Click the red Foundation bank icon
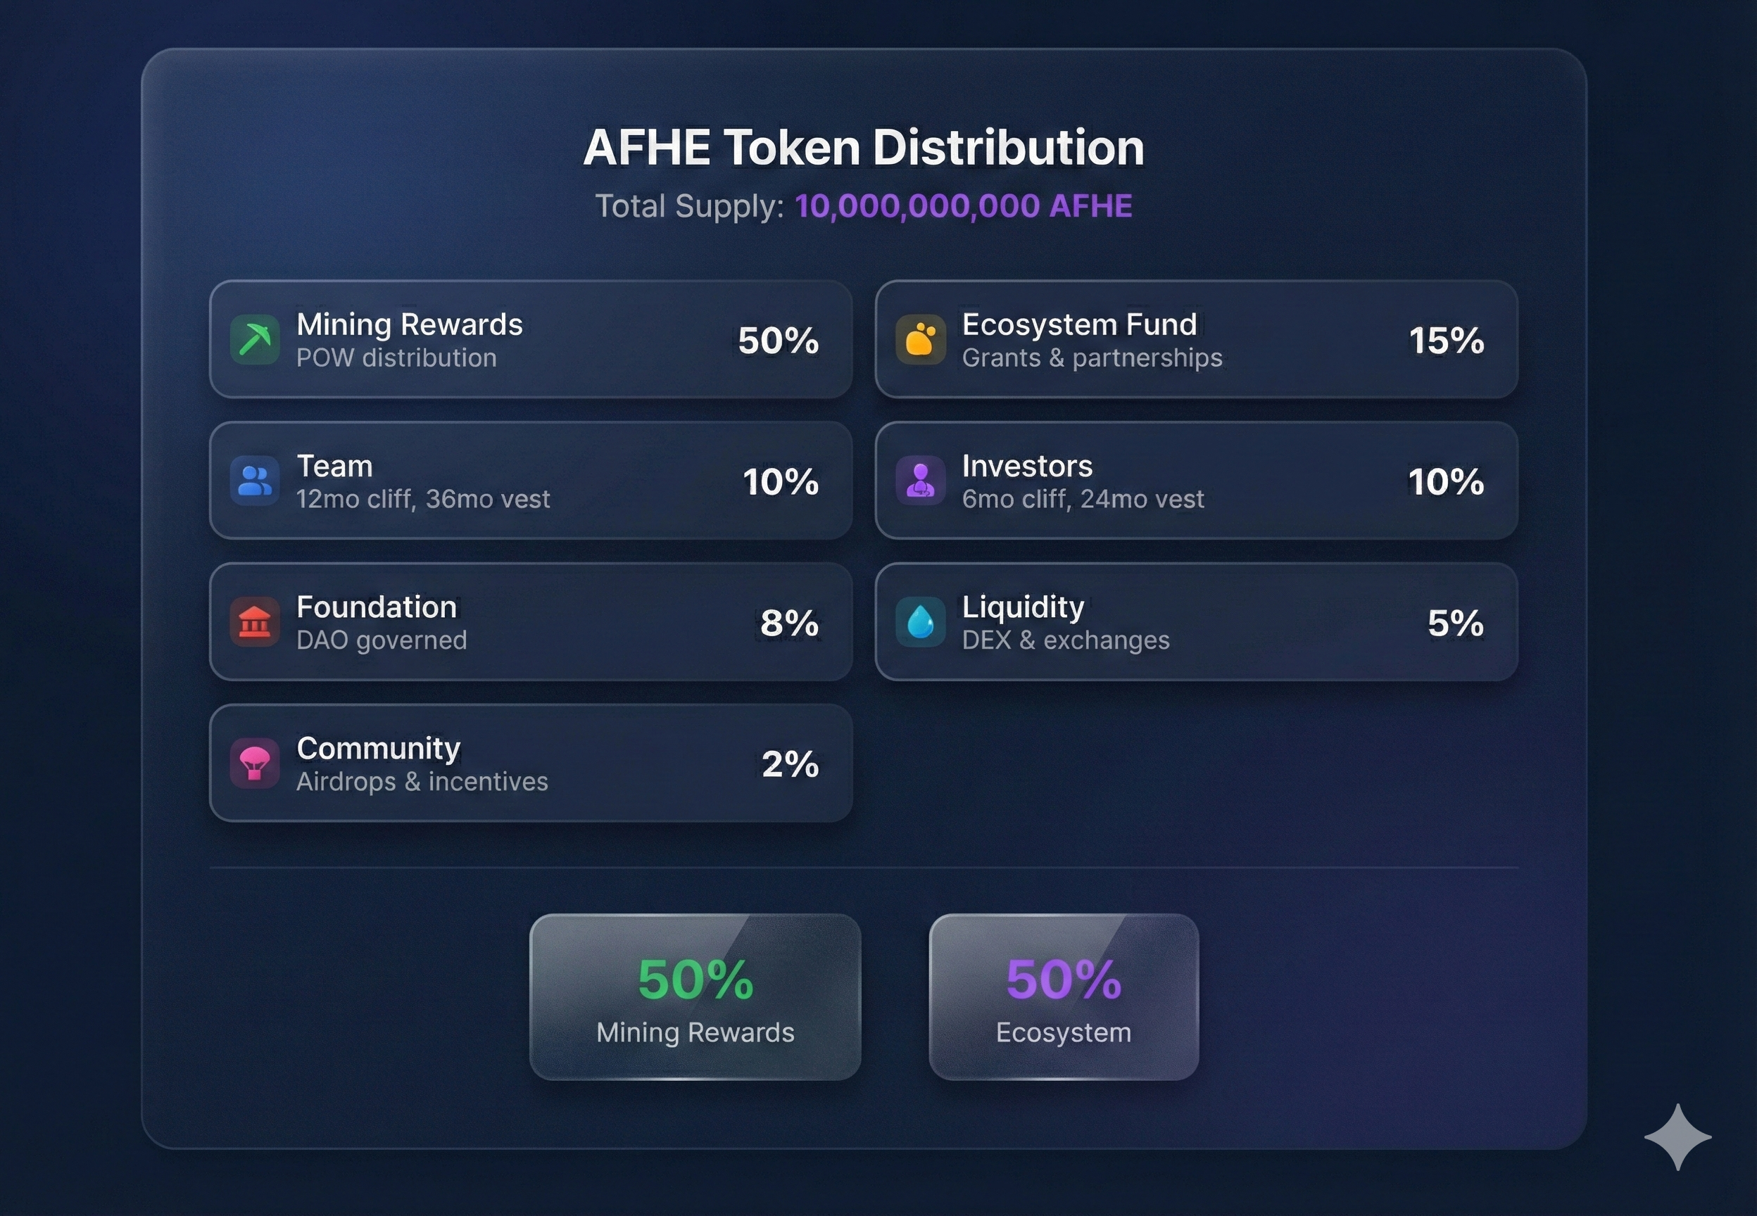 (x=255, y=623)
